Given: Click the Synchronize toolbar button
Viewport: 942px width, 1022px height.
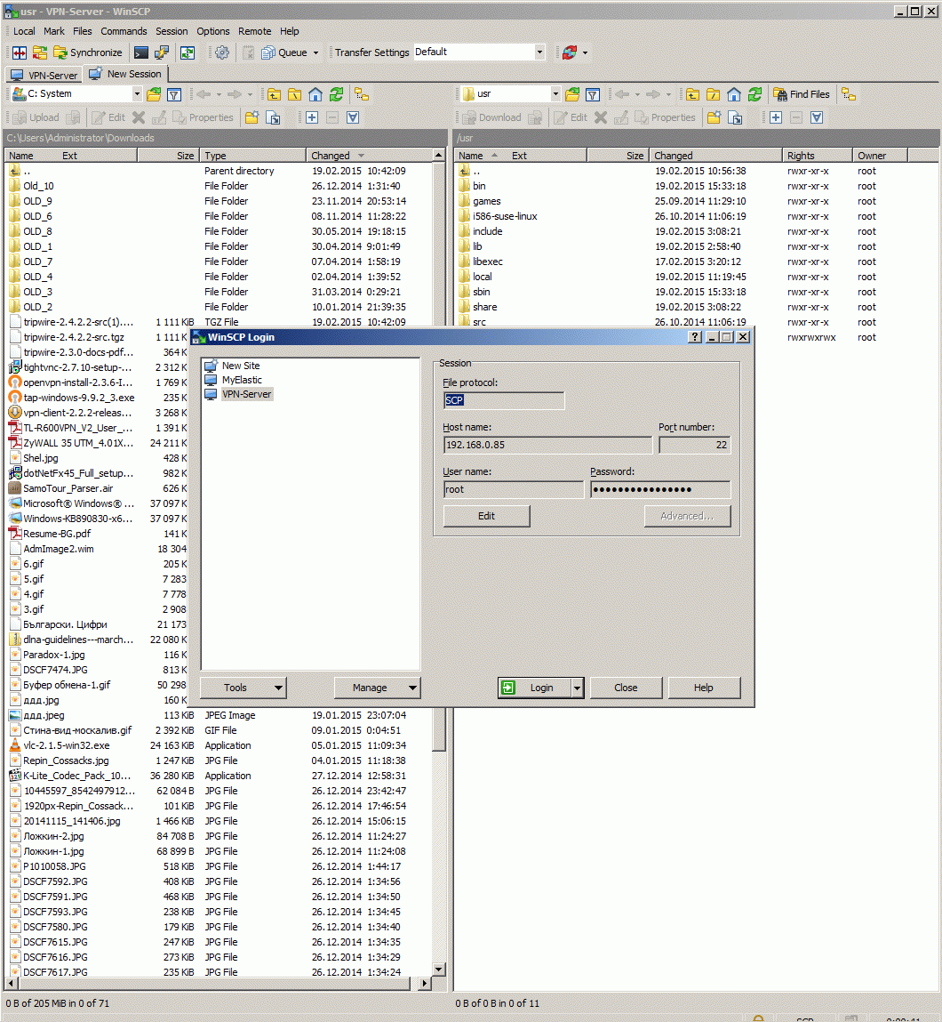Looking at the screenshot, I should coord(88,52).
